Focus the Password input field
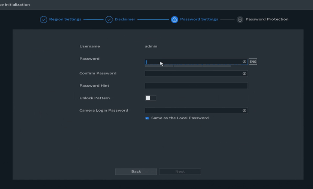 pyautogui.click(x=193, y=62)
